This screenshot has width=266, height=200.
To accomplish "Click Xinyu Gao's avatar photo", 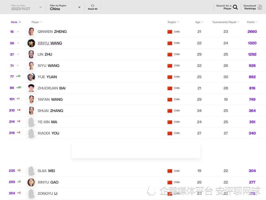I will point(31,182).
